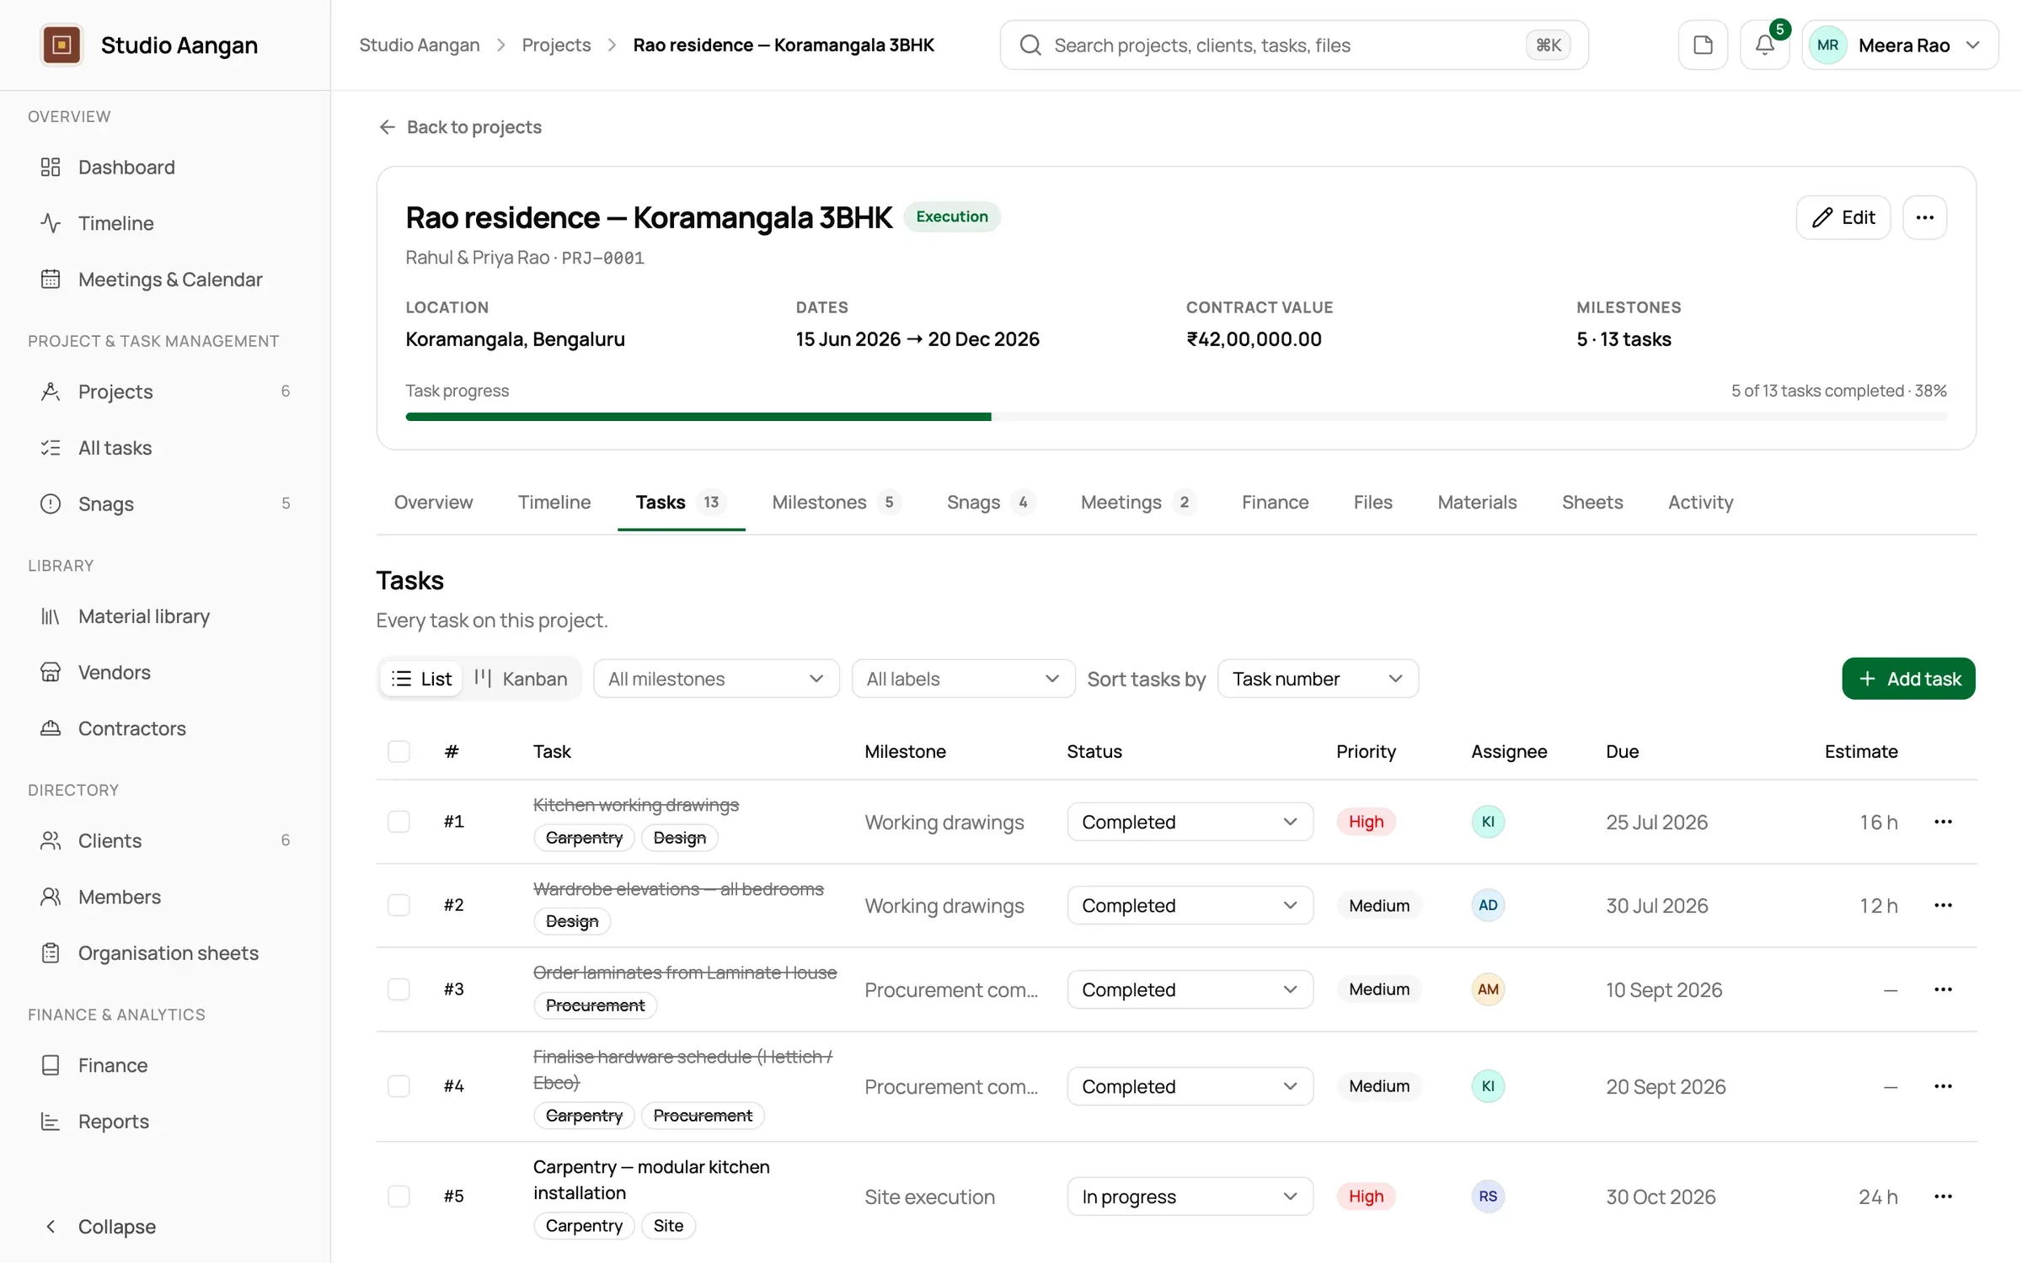Change status dropdown of task #3
This screenshot has width=2022, height=1263.
[x=1190, y=989]
